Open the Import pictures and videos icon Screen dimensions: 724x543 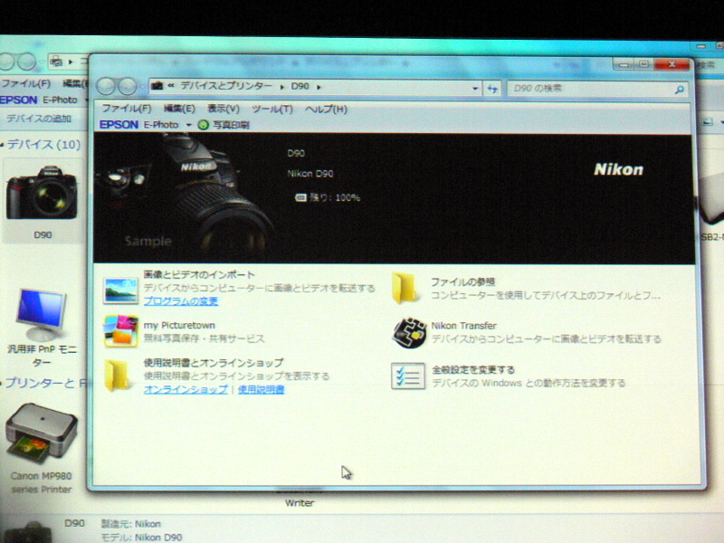pyautogui.click(x=120, y=289)
